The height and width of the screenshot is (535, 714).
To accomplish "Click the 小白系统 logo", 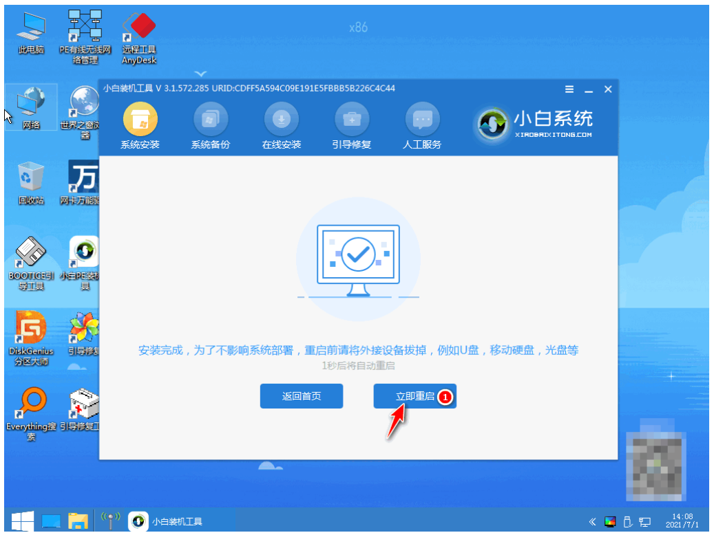I will click(533, 124).
